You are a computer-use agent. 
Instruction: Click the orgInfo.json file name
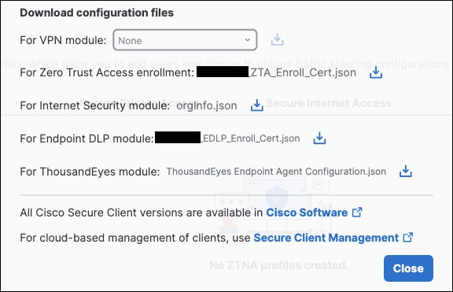click(x=207, y=105)
